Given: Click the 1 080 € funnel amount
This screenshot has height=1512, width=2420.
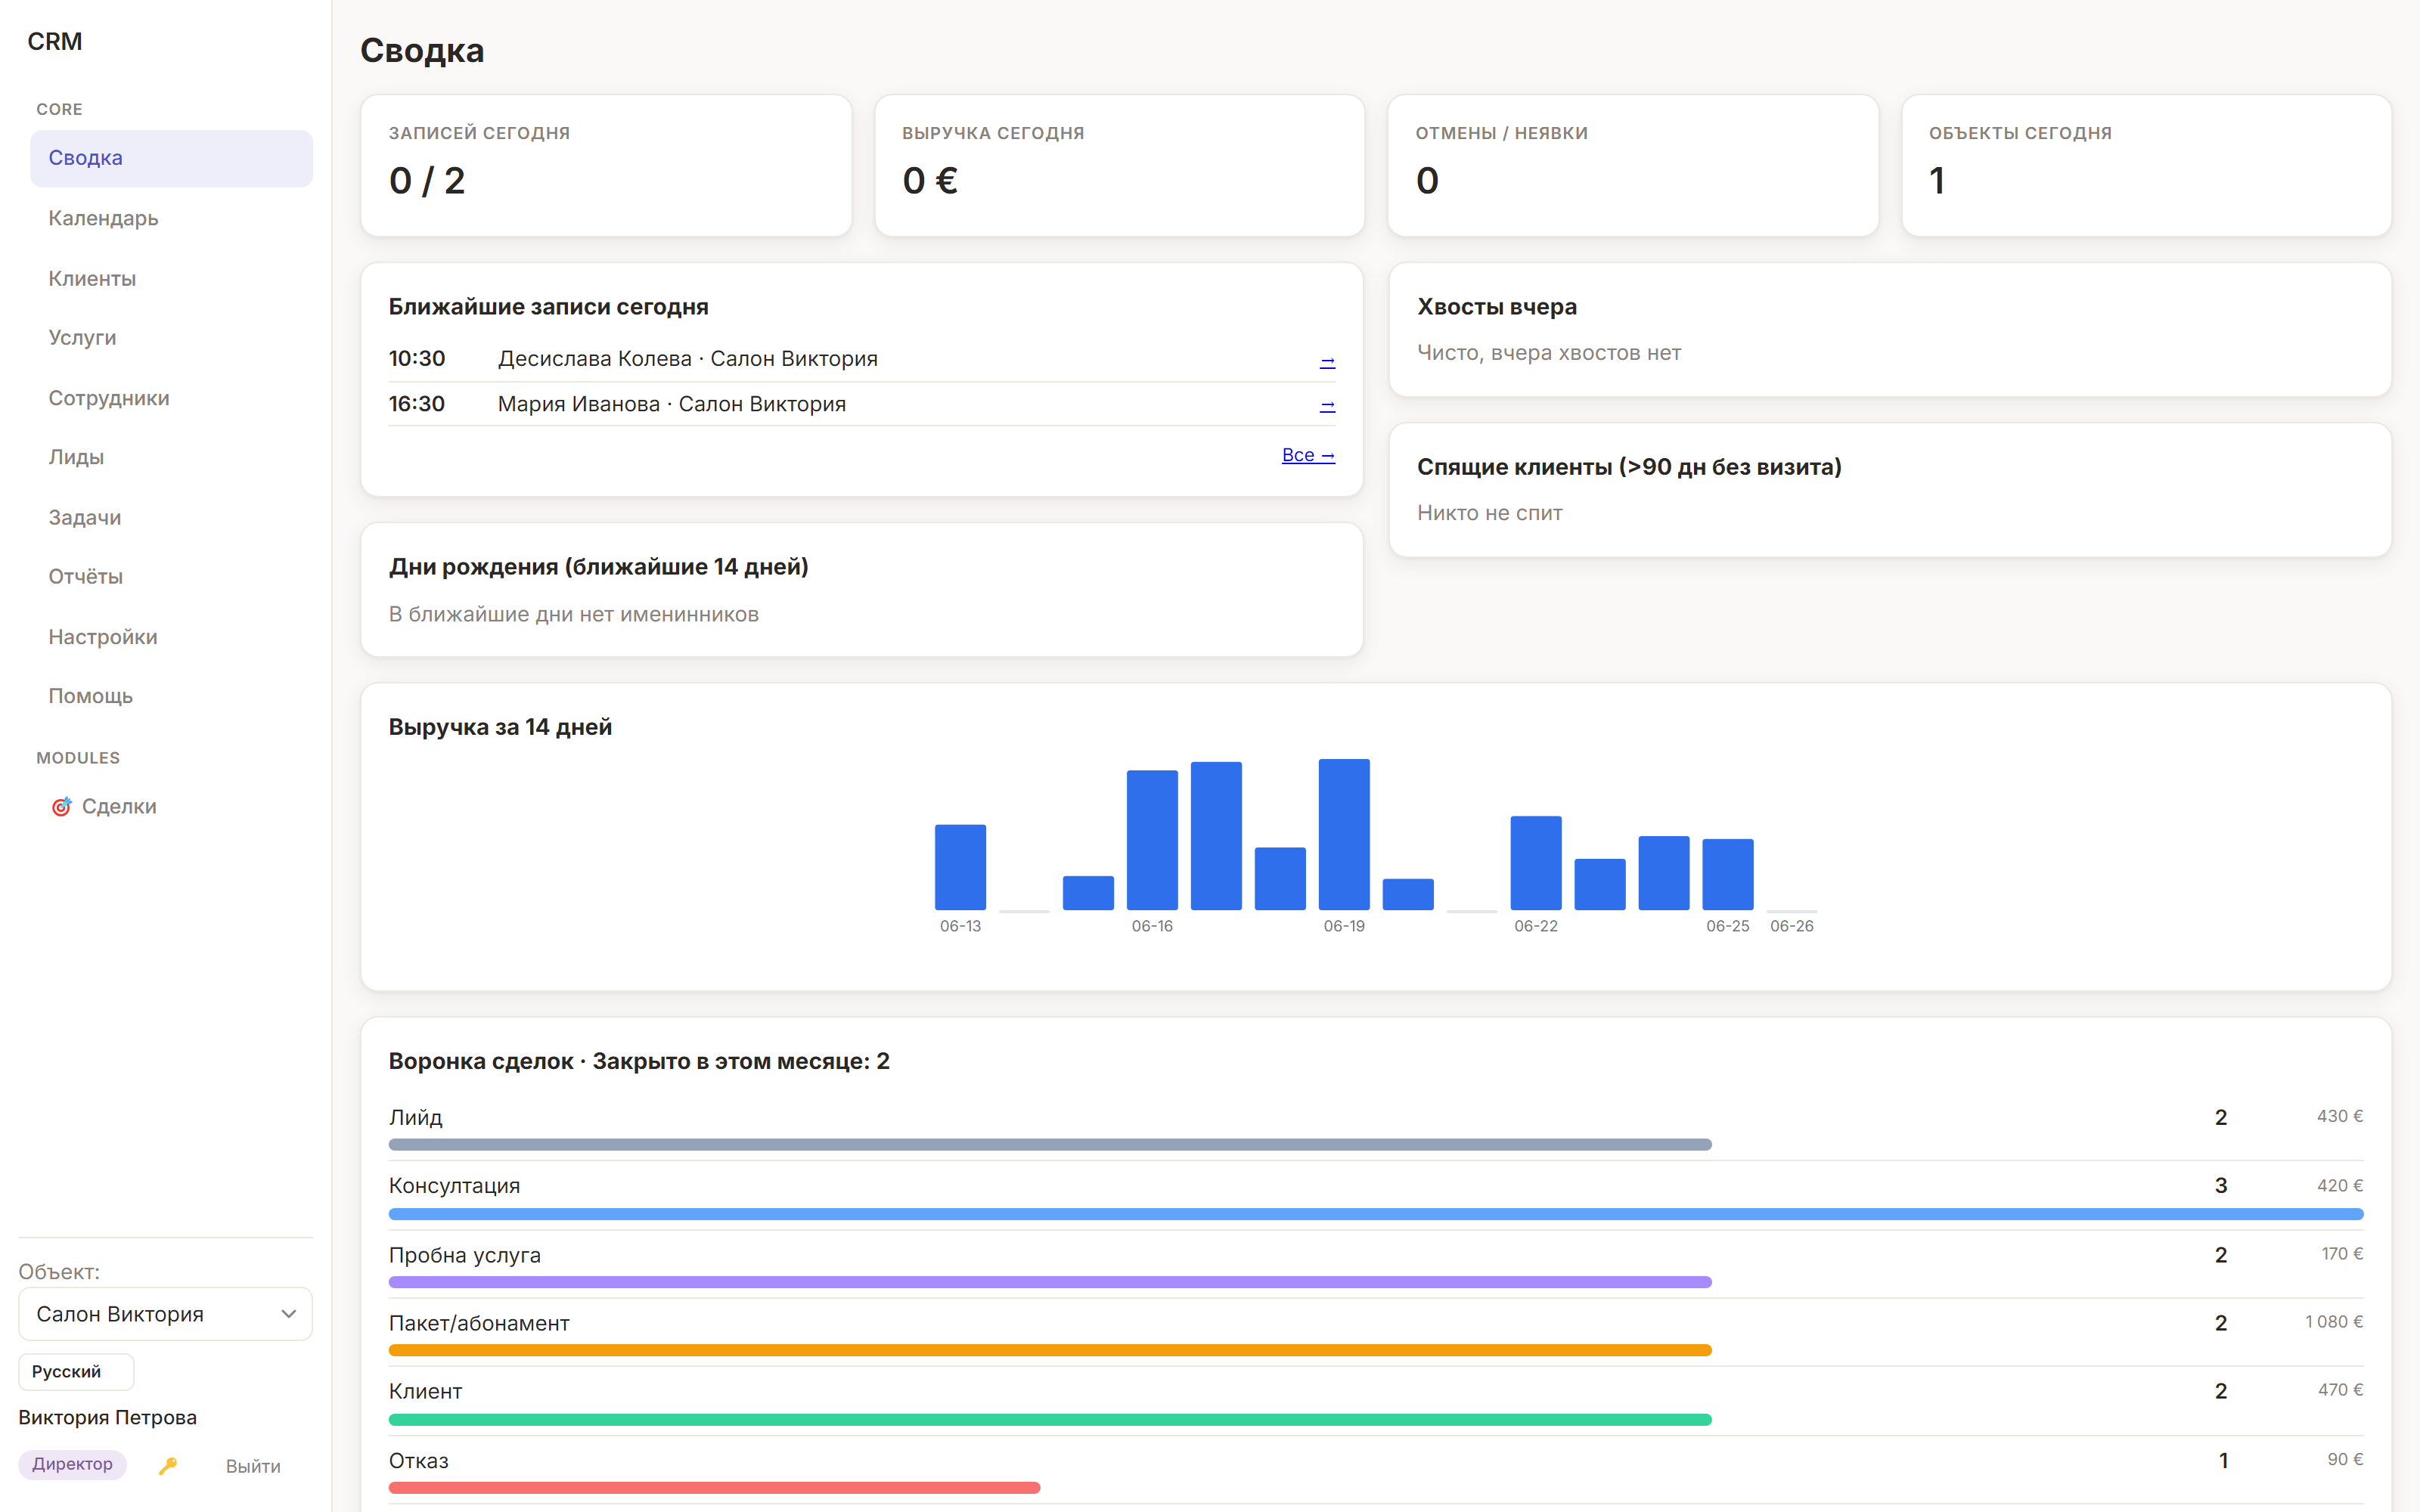Looking at the screenshot, I should [x=2334, y=1322].
